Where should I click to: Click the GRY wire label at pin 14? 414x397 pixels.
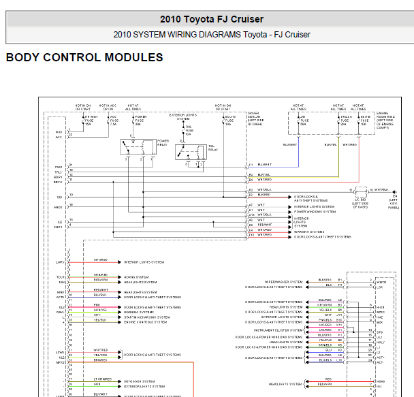(97, 315)
